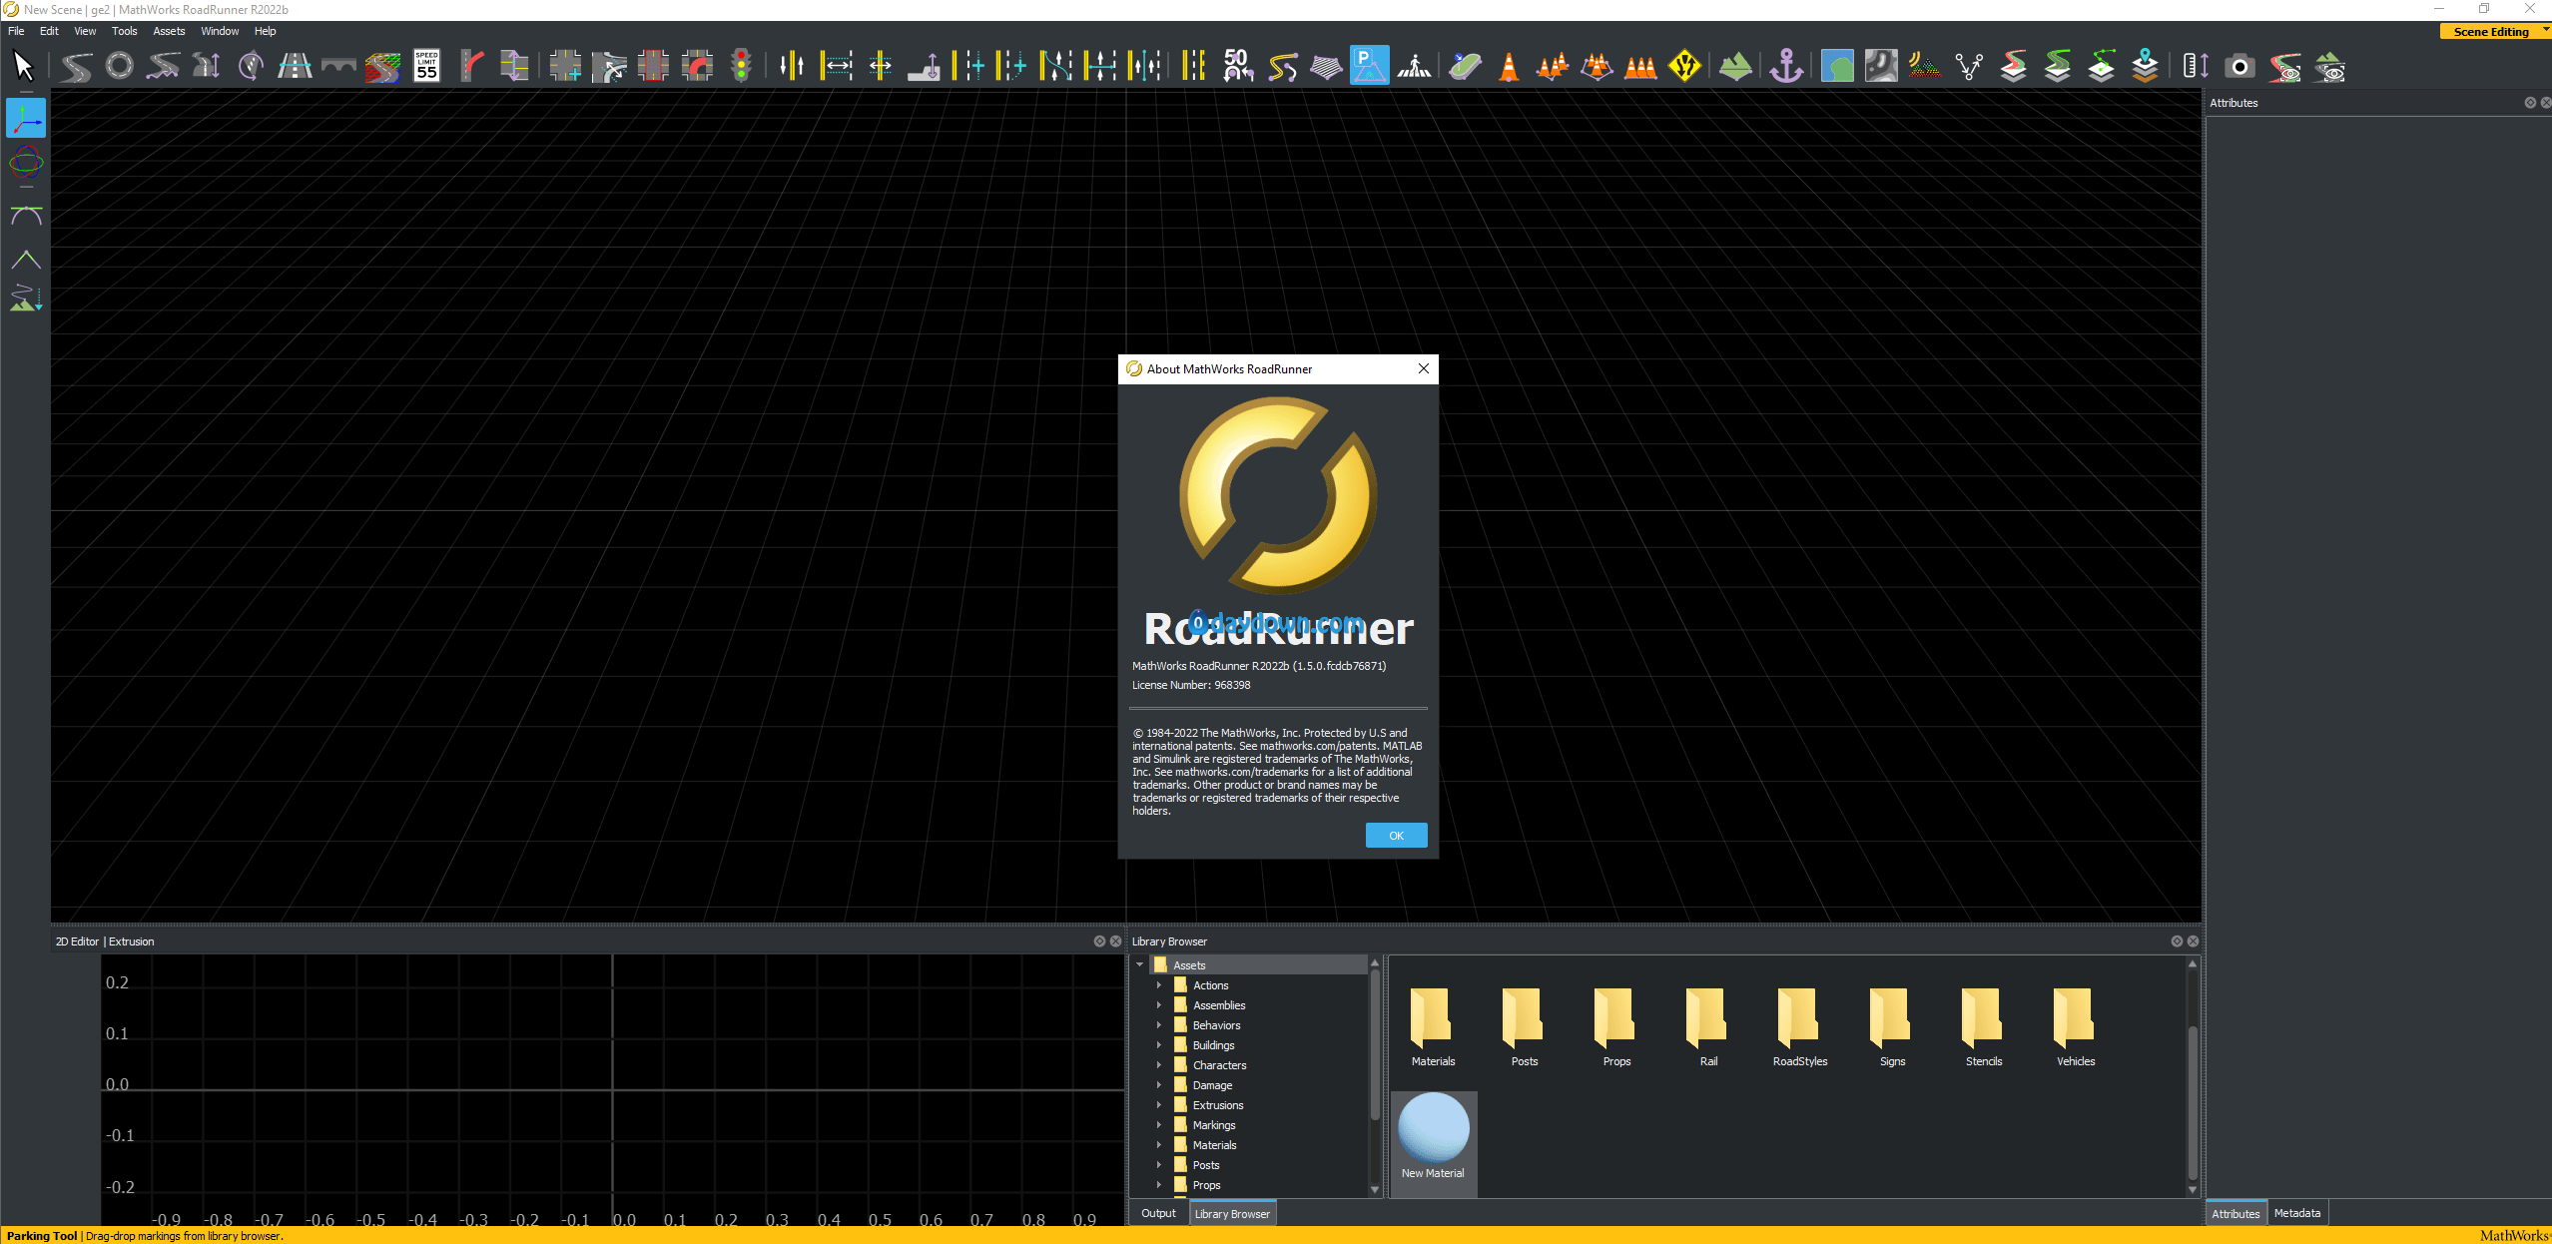This screenshot has width=2552, height=1244.
Task: Select the Anchor tool icon
Action: tap(1786, 67)
